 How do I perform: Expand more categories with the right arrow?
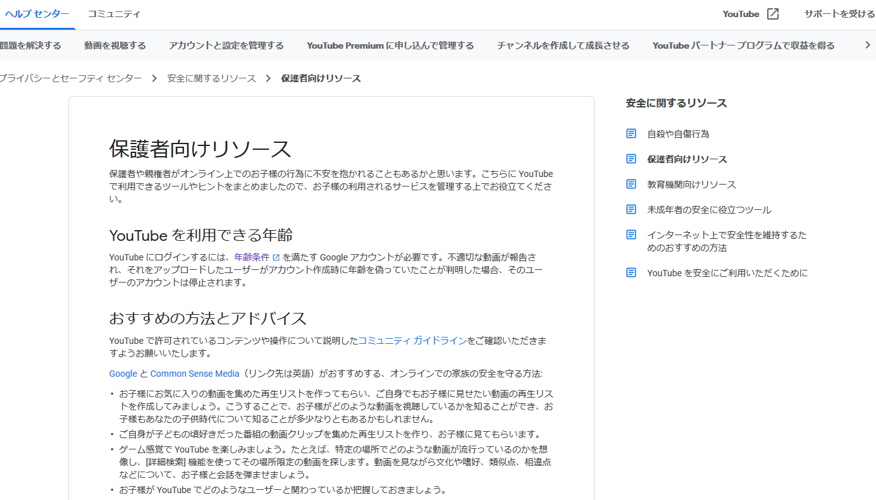[x=868, y=45]
